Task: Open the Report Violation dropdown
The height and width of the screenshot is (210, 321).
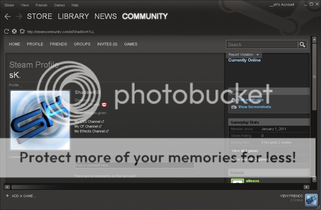Action: click(x=244, y=55)
